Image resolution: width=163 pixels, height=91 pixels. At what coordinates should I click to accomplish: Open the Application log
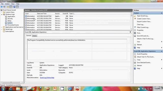[x=11, y=16]
